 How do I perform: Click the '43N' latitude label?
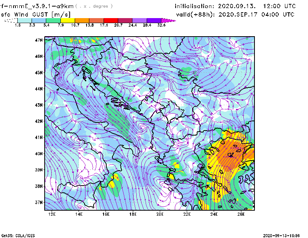(x=39, y=105)
